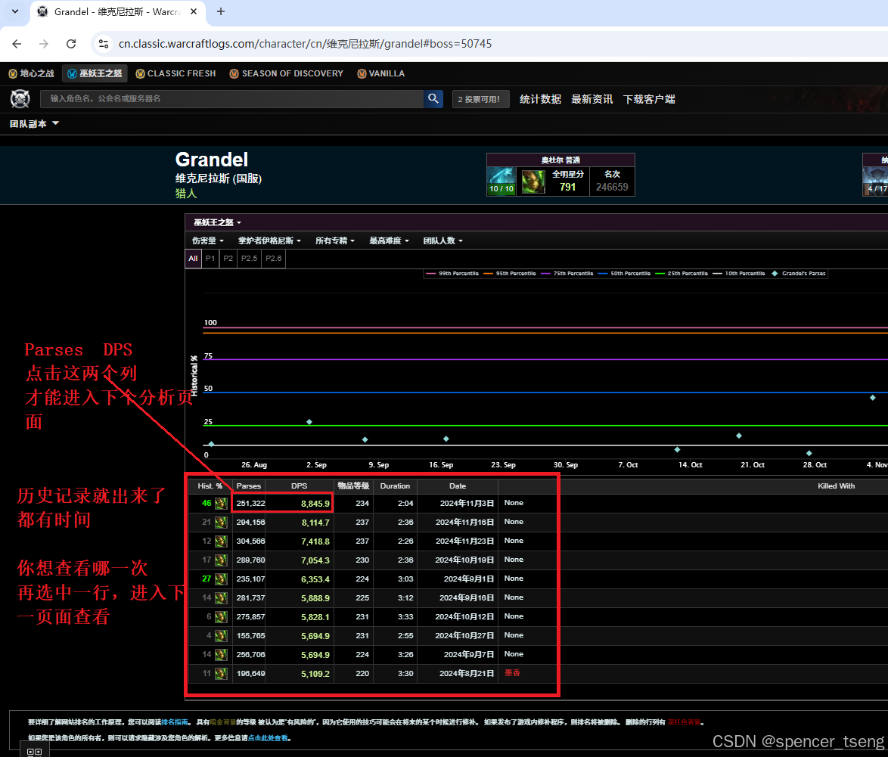Click the chart point near 2. Sep
Screen dimensions: 888x757
309,422
